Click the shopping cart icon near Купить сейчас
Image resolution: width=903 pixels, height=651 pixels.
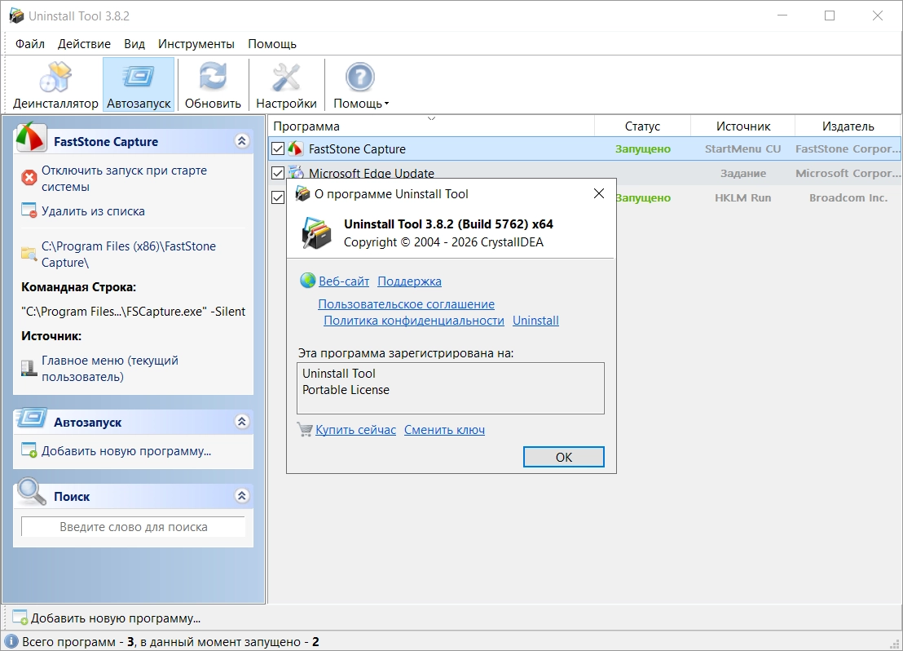point(305,429)
